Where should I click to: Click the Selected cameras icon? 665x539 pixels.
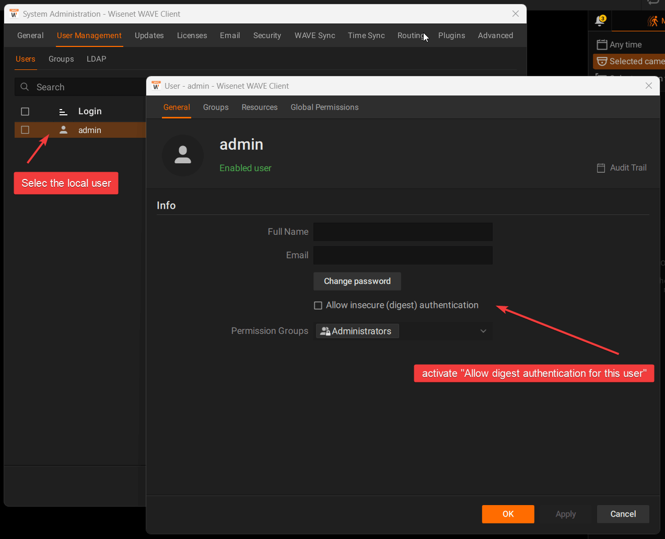(602, 62)
